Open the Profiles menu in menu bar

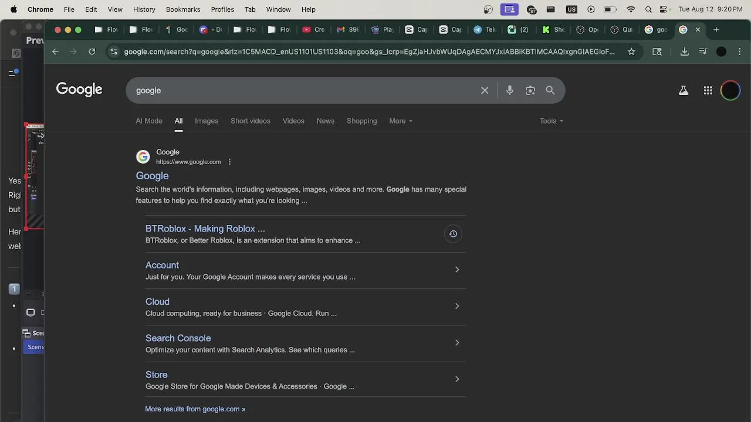[222, 9]
